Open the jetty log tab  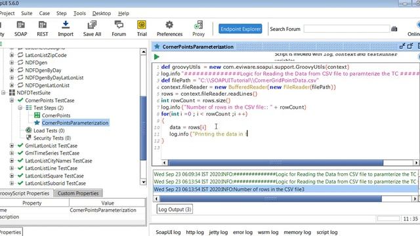(218, 232)
